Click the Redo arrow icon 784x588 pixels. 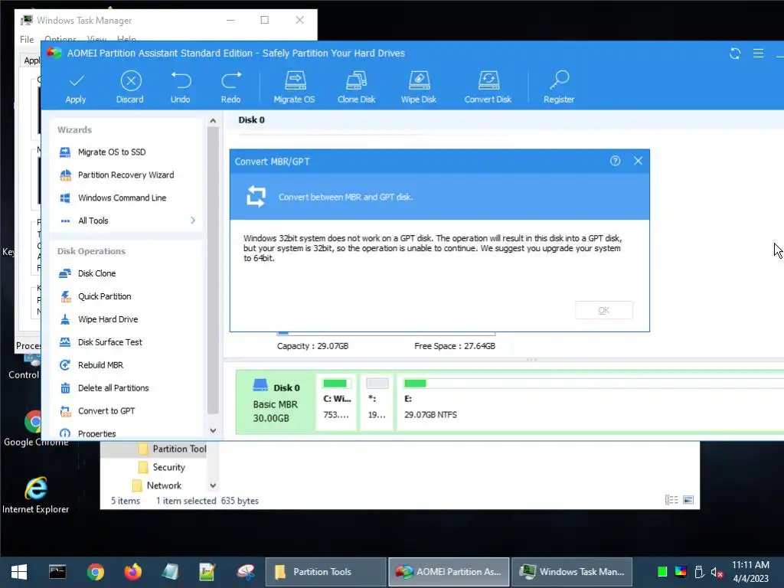pyautogui.click(x=231, y=87)
